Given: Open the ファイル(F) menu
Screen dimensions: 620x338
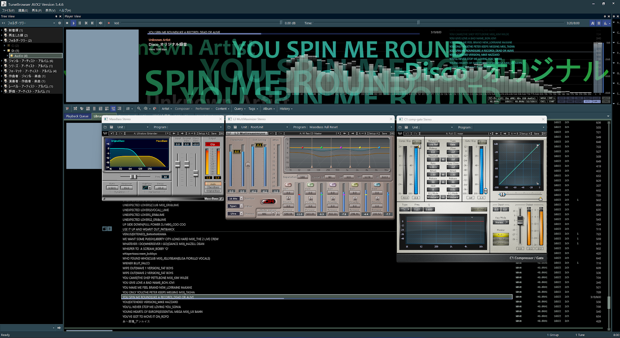Looking at the screenshot, I should pyautogui.click(x=8, y=10).
